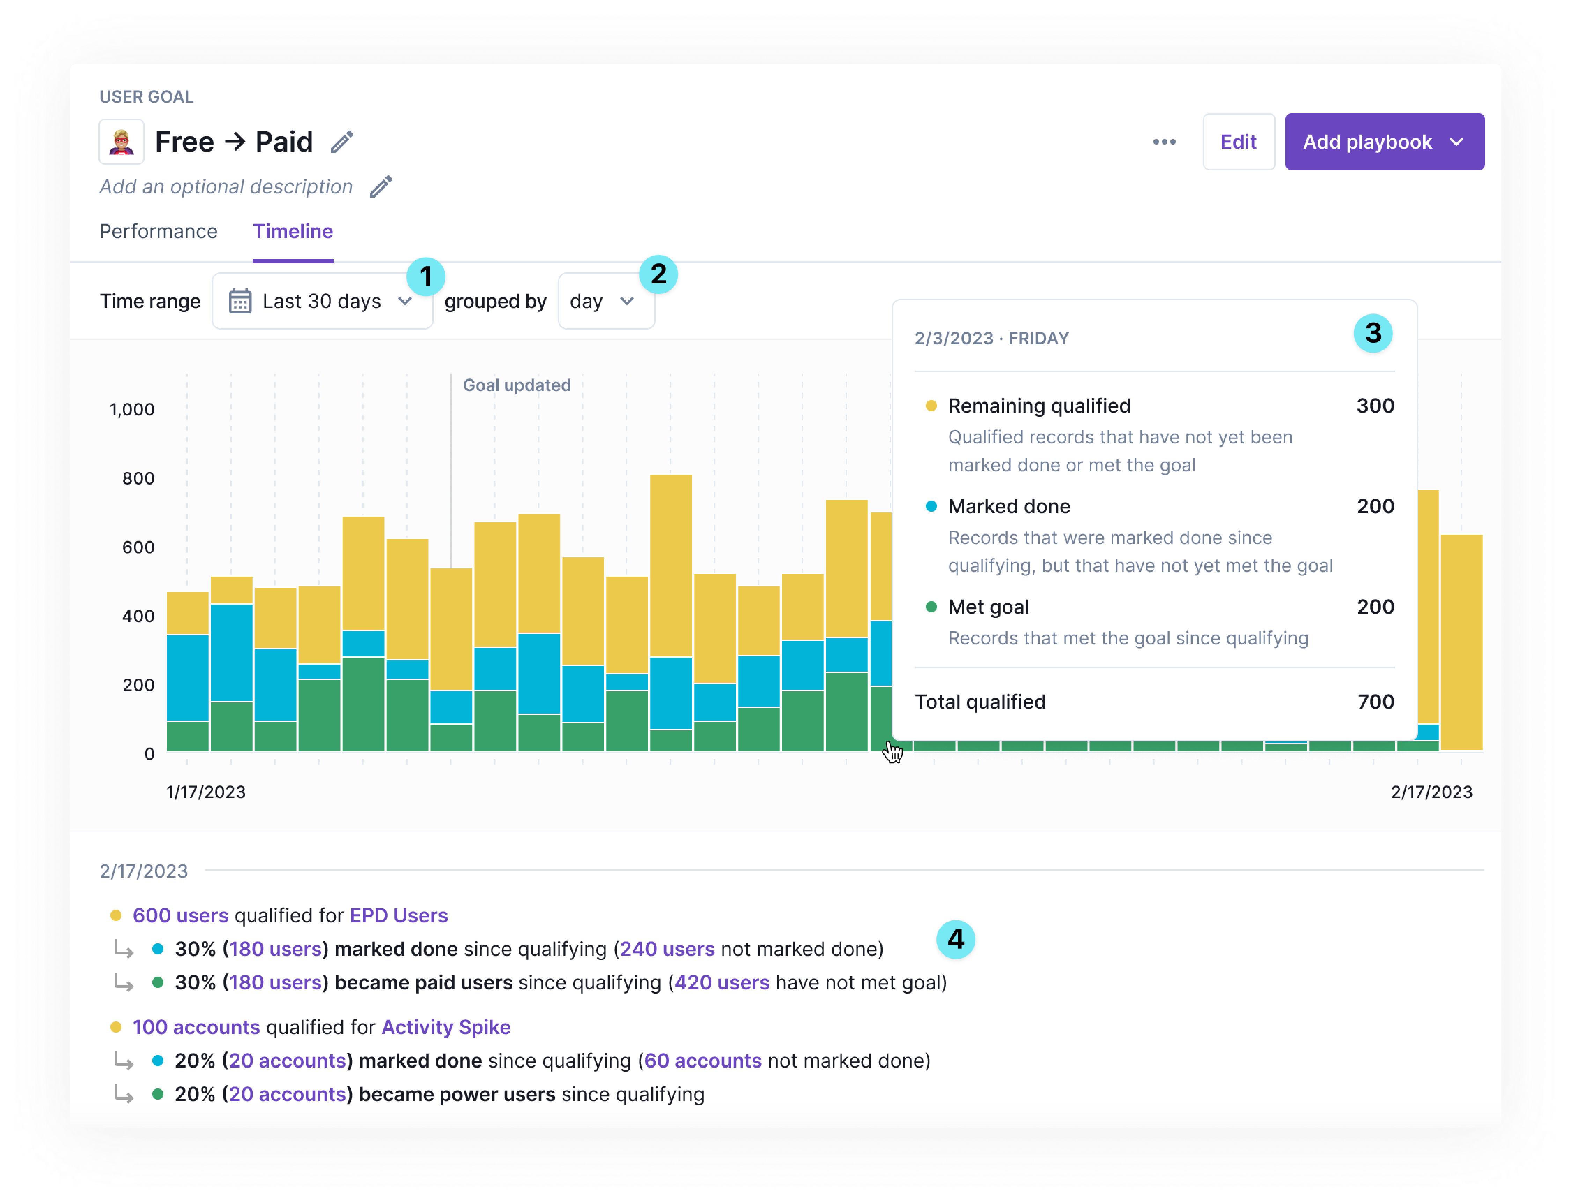Click the tallest yellow bar segment in chart
Screen dimensions: 1571x1203
click(671, 566)
